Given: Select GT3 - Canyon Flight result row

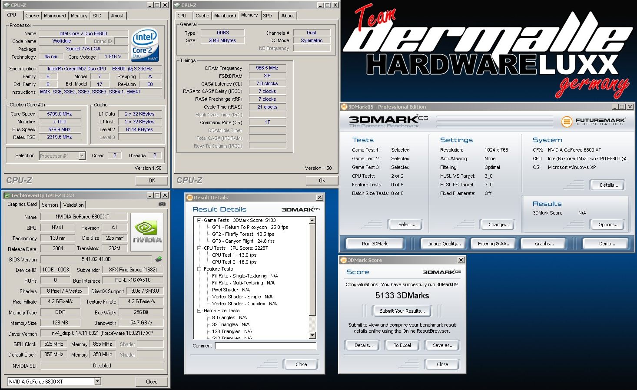Looking at the screenshot, I should point(243,241).
